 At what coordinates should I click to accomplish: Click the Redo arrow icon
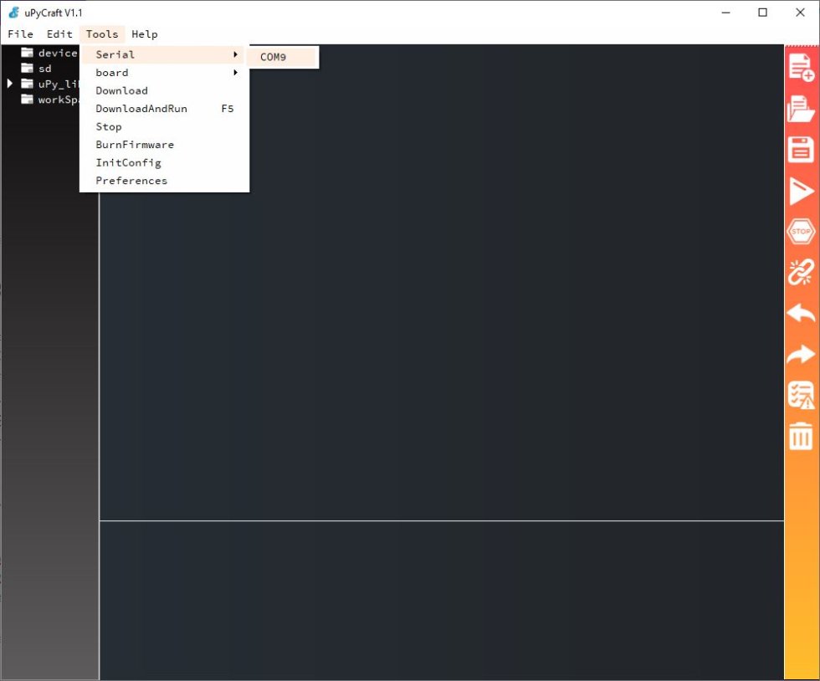tap(801, 354)
